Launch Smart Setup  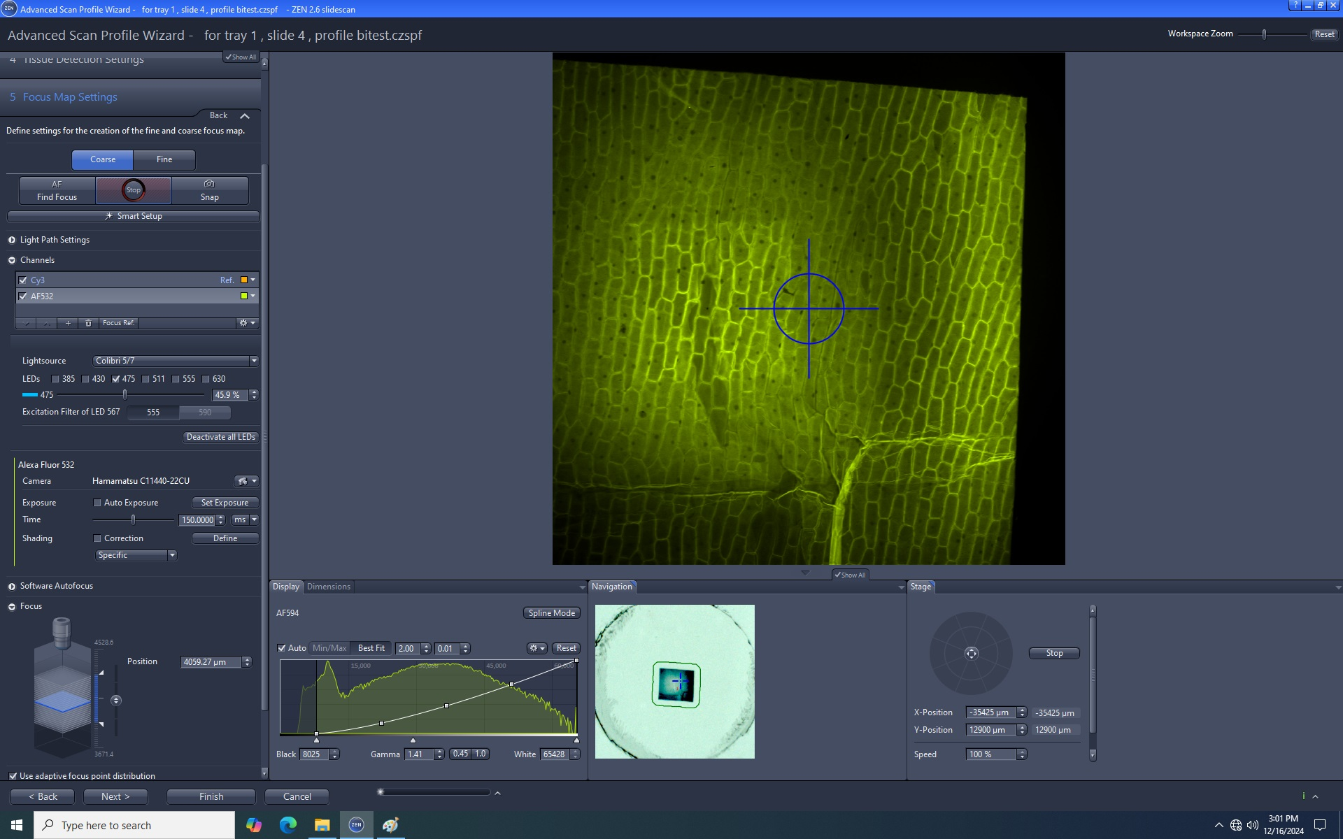[x=133, y=216]
